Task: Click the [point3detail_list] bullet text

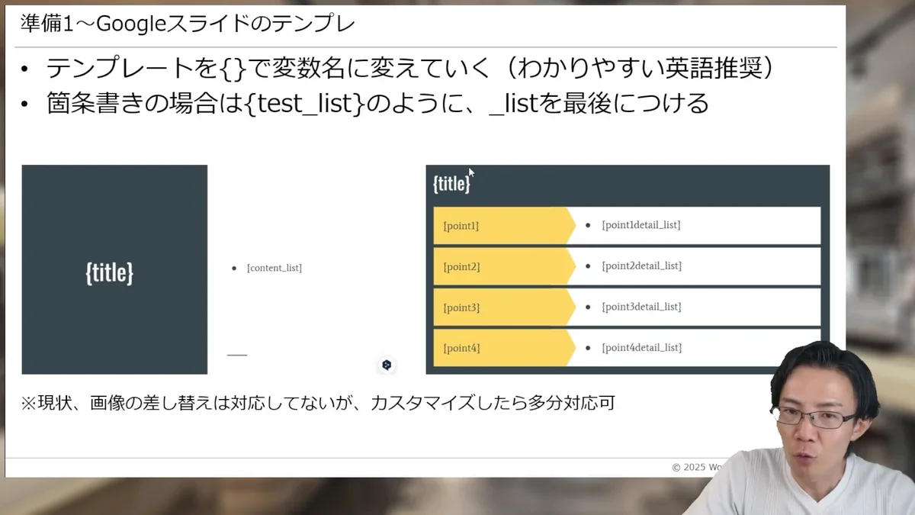Action: click(641, 307)
